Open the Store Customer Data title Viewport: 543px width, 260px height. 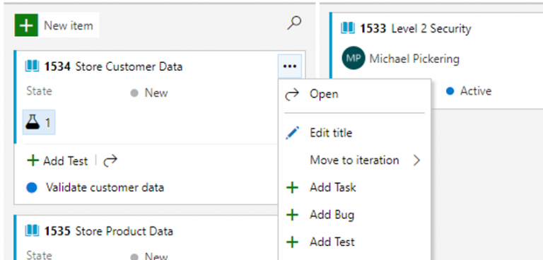pos(129,66)
